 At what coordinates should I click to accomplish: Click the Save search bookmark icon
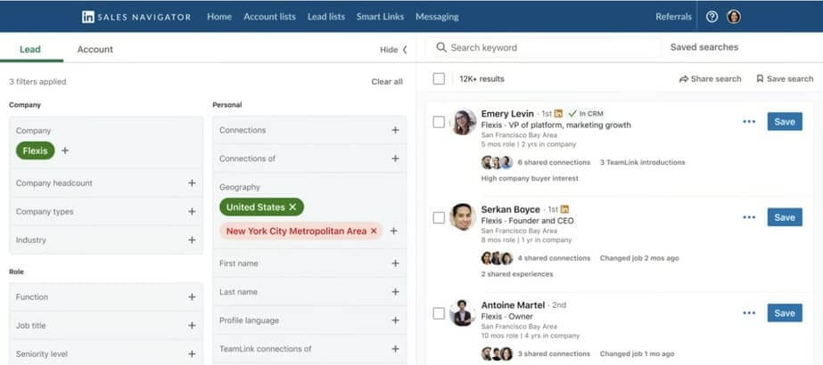tap(760, 79)
